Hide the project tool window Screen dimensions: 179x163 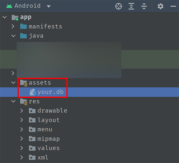pyautogui.click(x=173, y=6)
